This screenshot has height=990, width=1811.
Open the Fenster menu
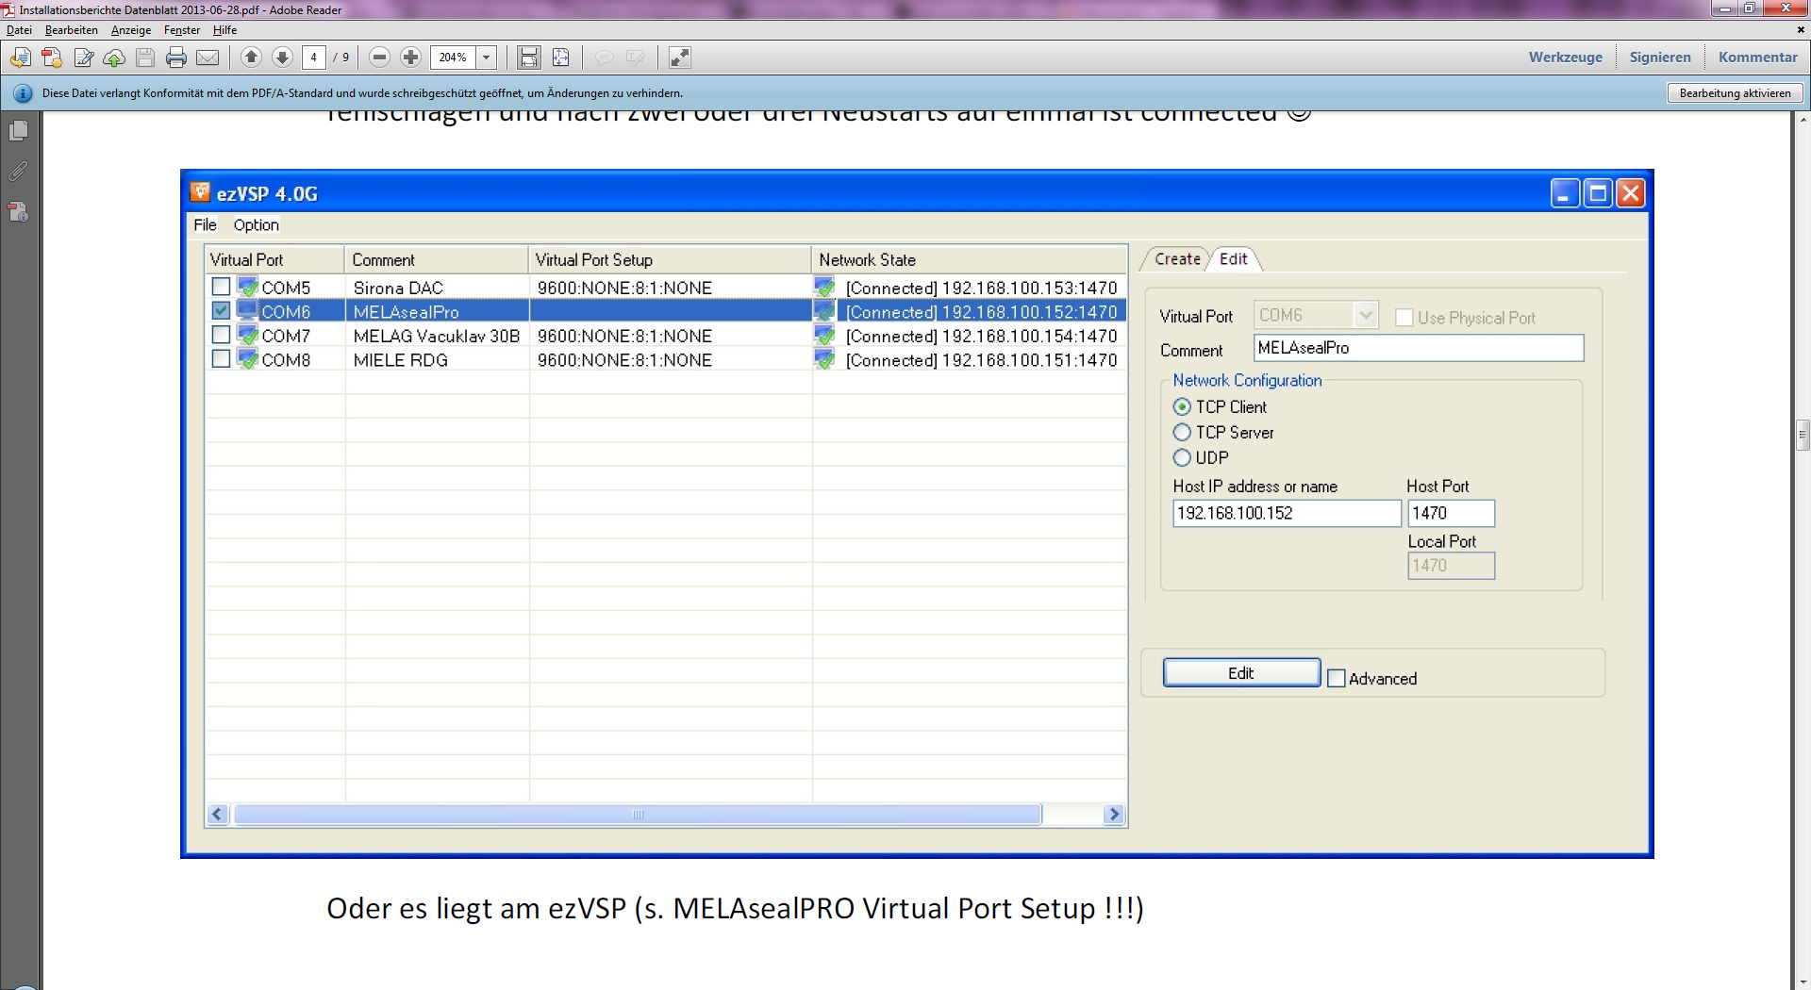pos(181,30)
